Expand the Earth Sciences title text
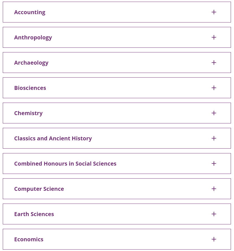The height and width of the screenshot is (251, 234). coord(34,214)
